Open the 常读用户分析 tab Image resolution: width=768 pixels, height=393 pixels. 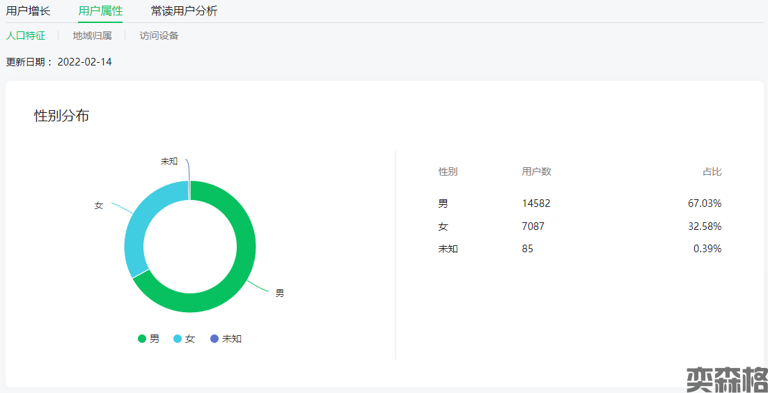click(184, 11)
